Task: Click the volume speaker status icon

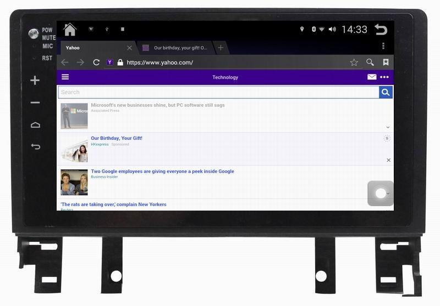Action: pos(332,29)
